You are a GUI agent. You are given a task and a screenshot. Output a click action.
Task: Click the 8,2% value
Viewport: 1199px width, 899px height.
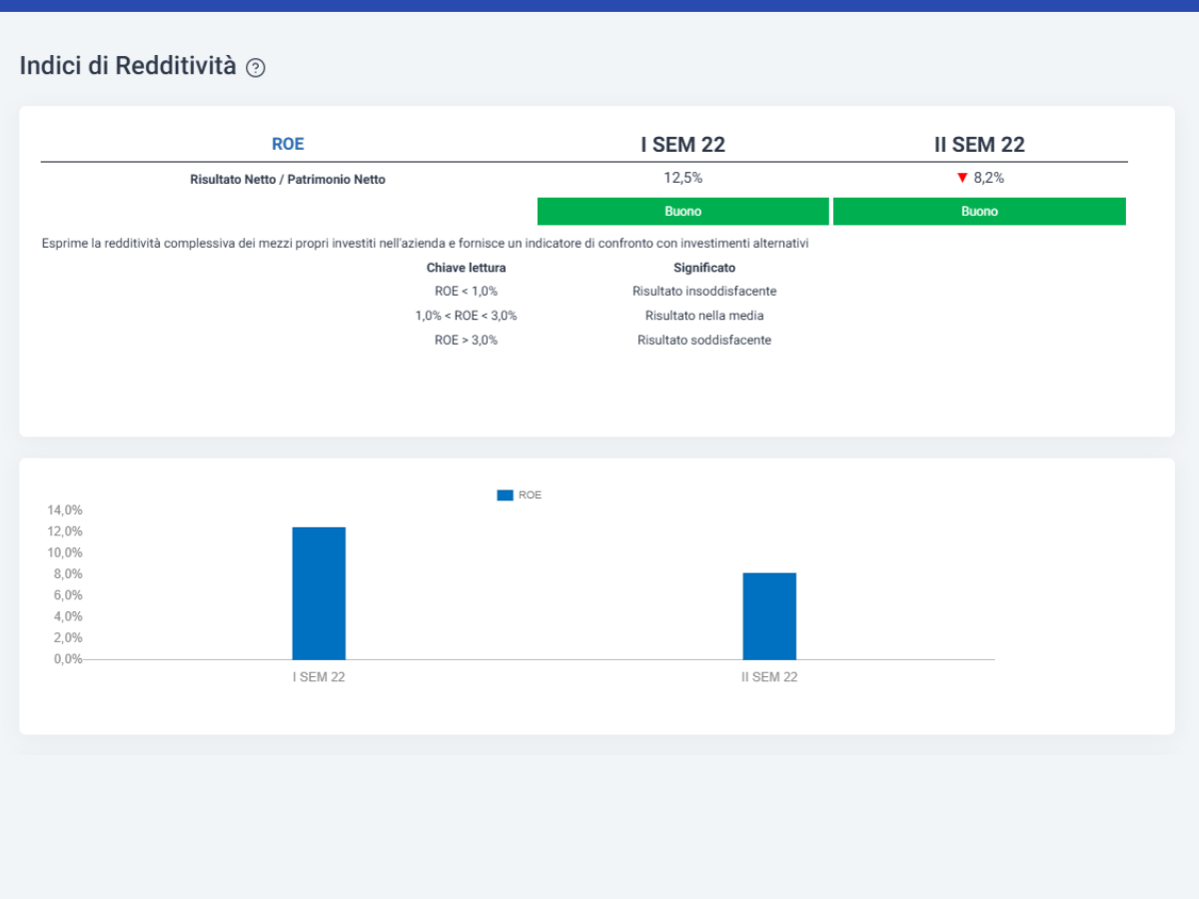pos(989,178)
